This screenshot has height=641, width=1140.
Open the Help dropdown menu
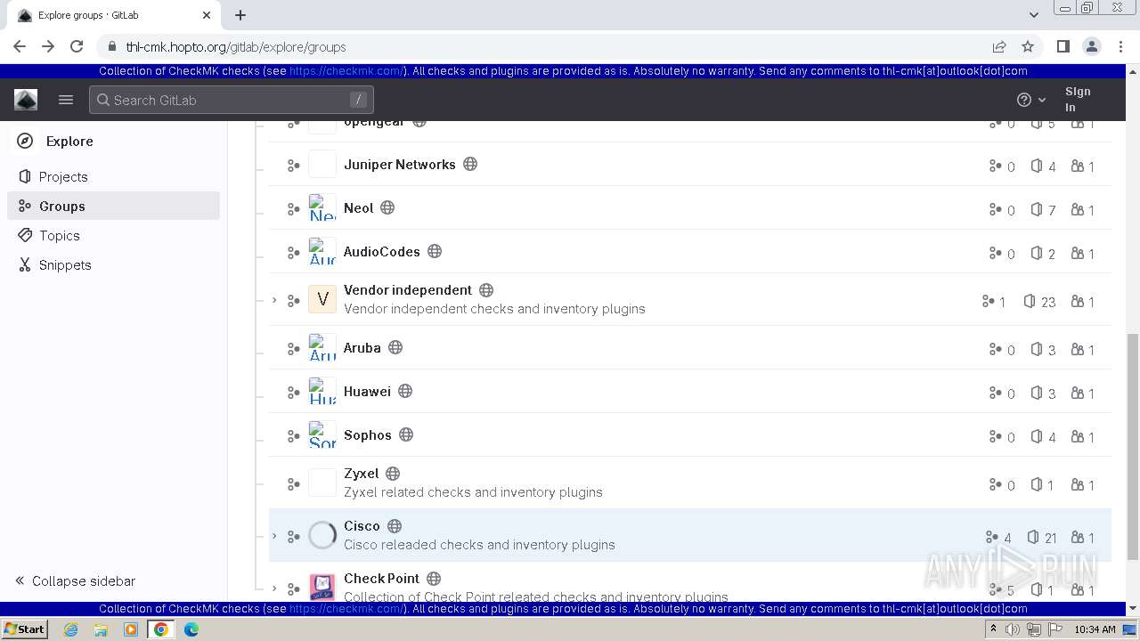click(x=1031, y=100)
